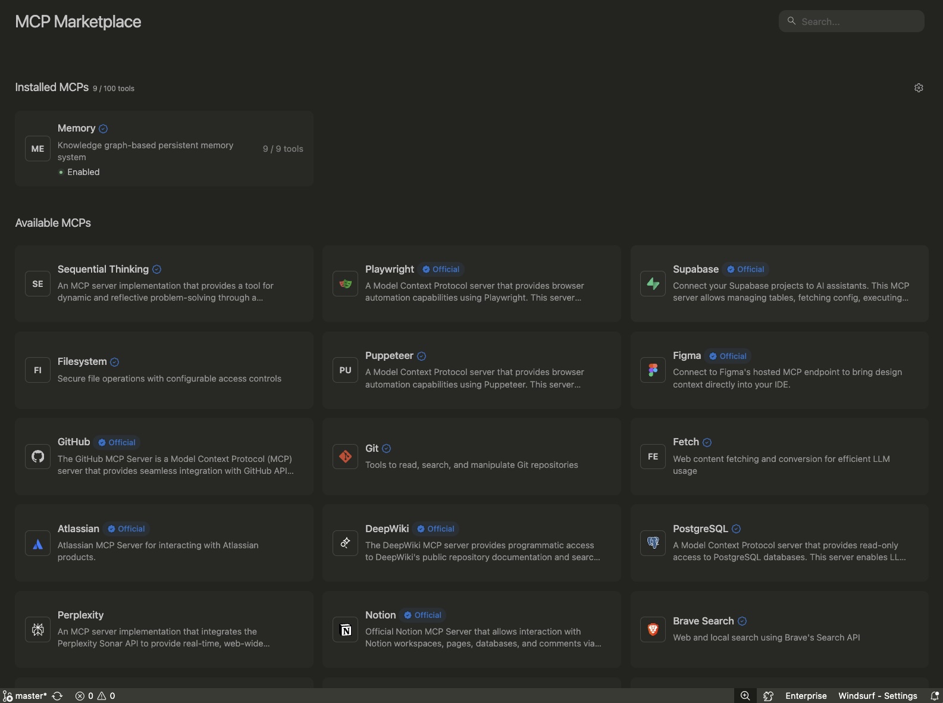Click the ME icon of Memory

pos(37,149)
